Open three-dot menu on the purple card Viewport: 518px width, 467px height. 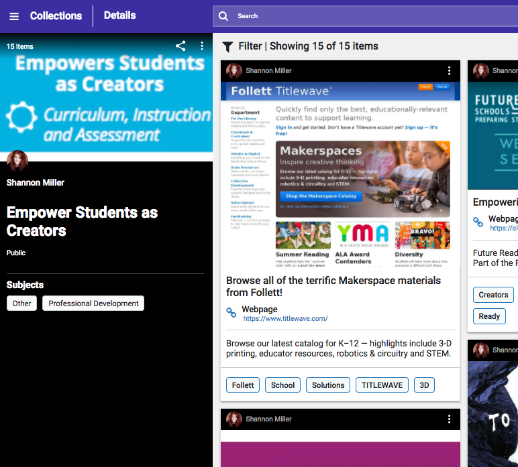pyautogui.click(x=449, y=419)
